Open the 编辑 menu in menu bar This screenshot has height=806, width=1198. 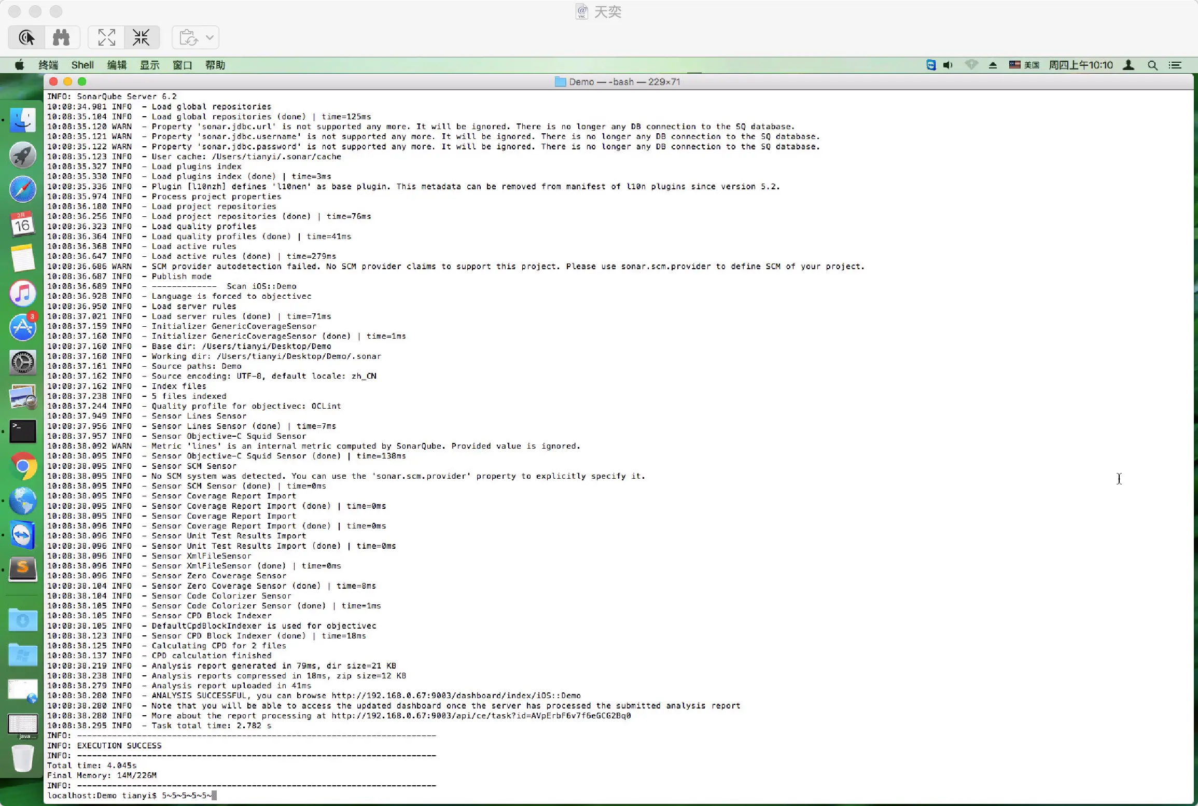tap(117, 65)
